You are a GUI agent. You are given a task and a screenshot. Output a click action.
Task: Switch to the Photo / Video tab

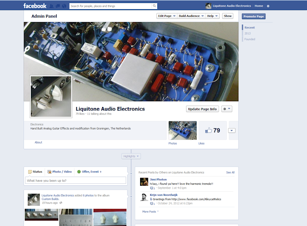pyautogui.click(x=59, y=172)
